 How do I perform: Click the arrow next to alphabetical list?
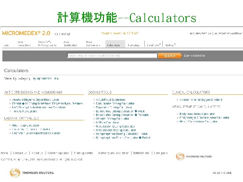point(58,79)
